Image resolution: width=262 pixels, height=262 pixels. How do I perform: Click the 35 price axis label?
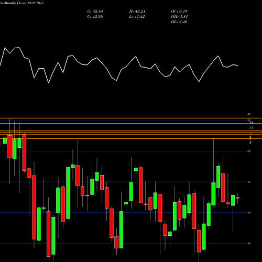click(249, 244)
